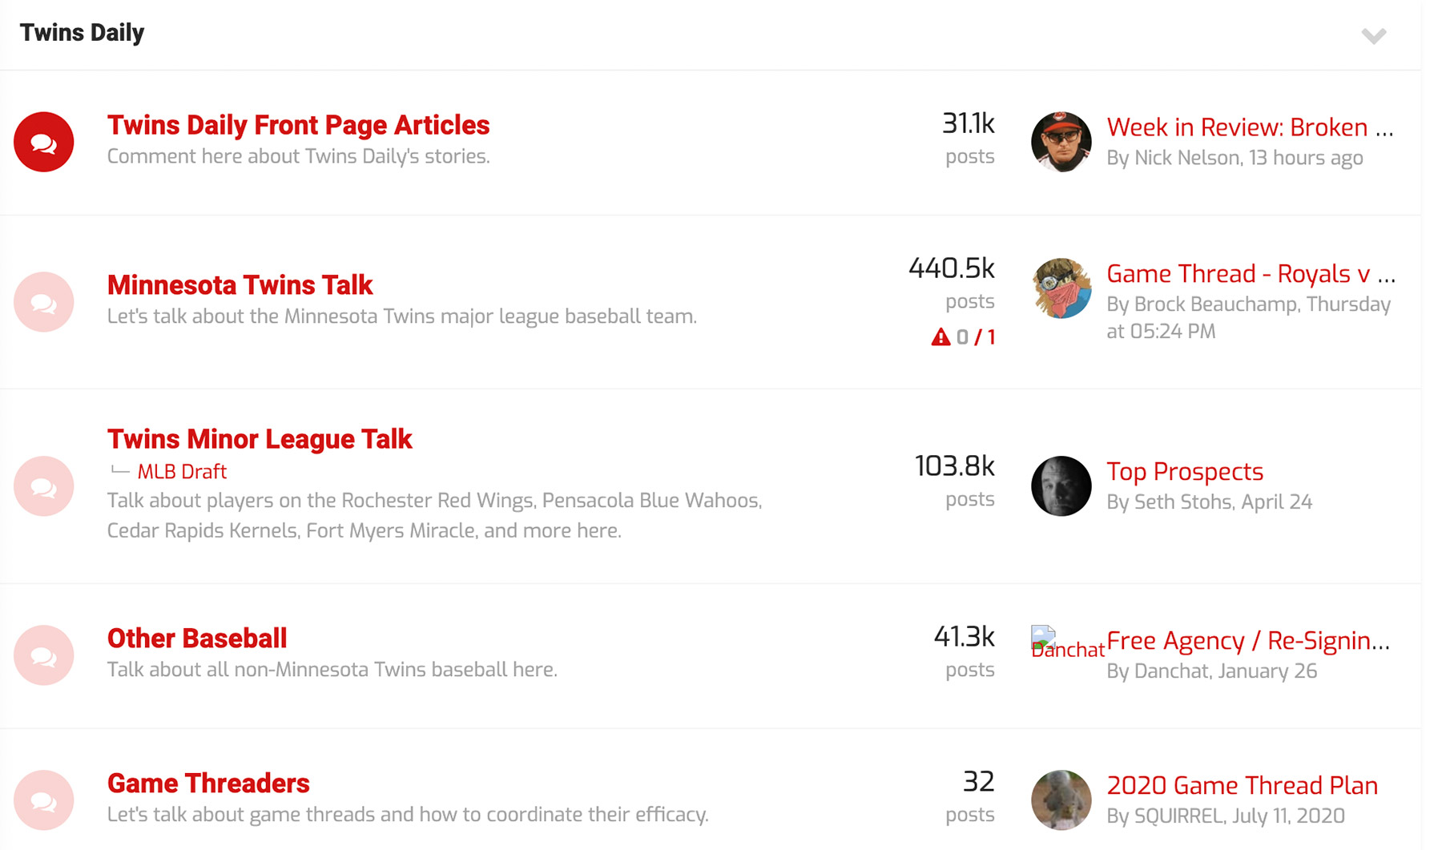The height and width of the screenshot is (850, 1442).
Task: Open the Top Prospects latest topic
Action: [1185, 472]
